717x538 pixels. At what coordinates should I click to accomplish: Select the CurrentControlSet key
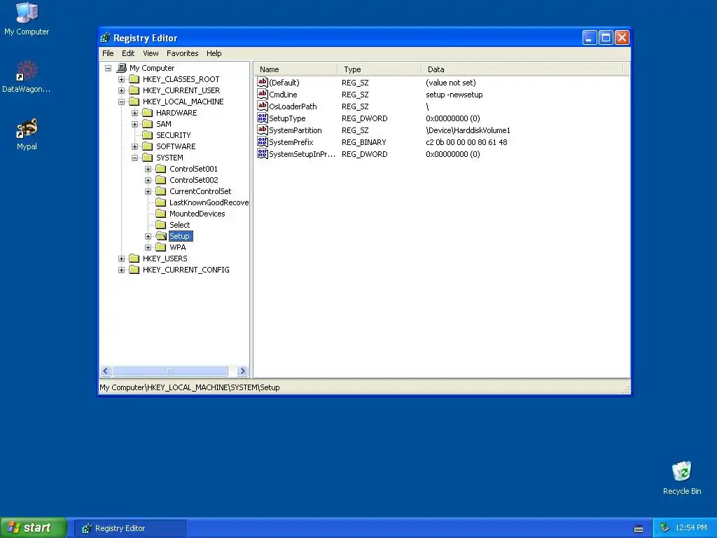pos(200,191)
